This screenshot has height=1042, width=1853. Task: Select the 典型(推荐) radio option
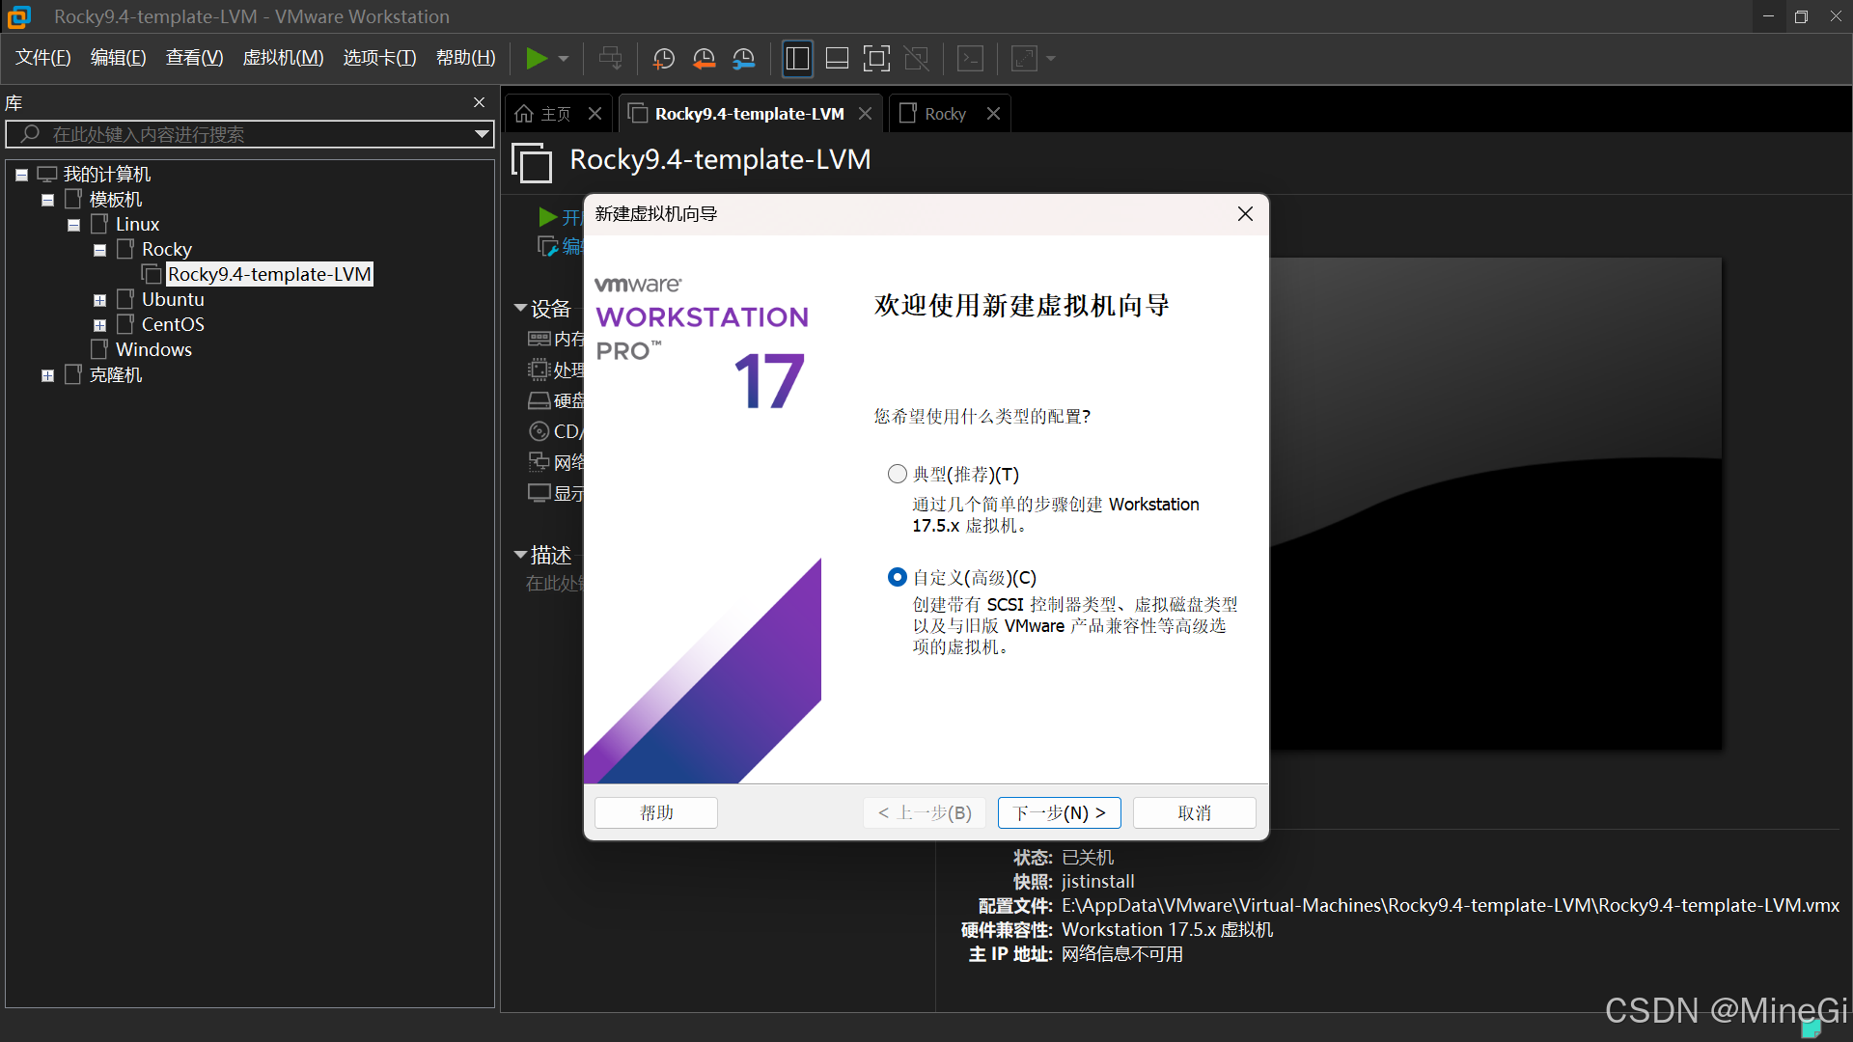[x=898, y=474]
